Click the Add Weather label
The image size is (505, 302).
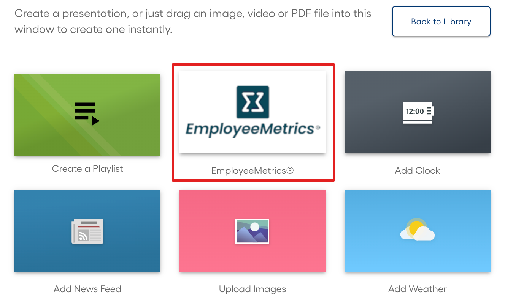point(417,289)
